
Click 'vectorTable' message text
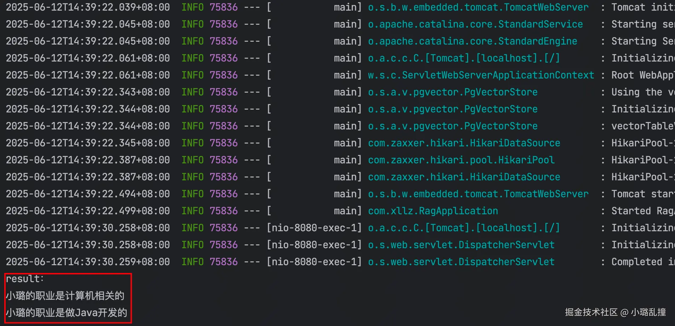pos(643,126)
